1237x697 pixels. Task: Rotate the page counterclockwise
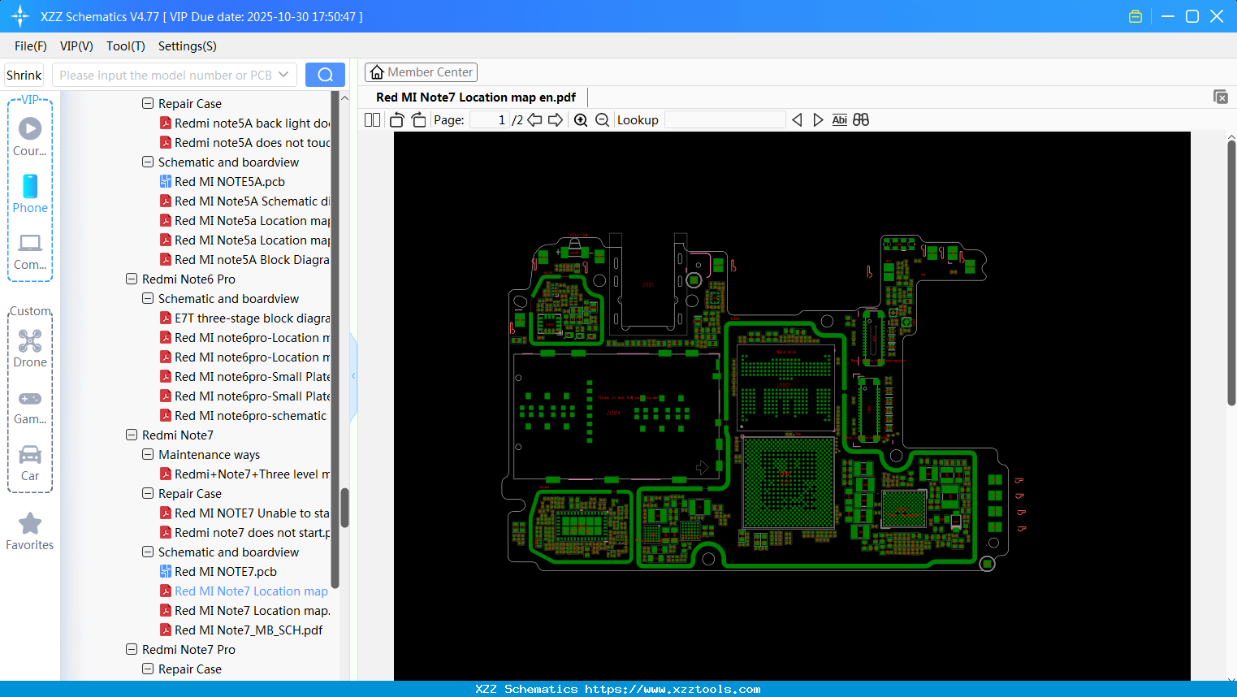pos(397,120)
